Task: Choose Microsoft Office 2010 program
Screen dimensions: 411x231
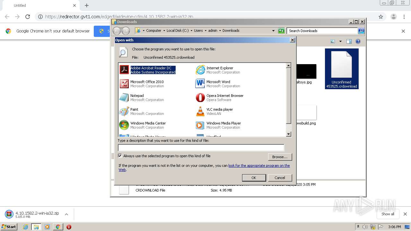Action: 142,84
